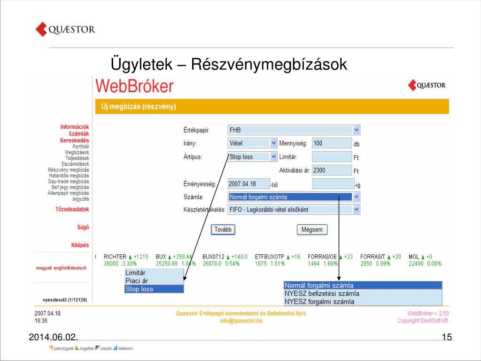Select Határidős megbízás in the sidebar
481x361 pixels.
tap(69, 176)
